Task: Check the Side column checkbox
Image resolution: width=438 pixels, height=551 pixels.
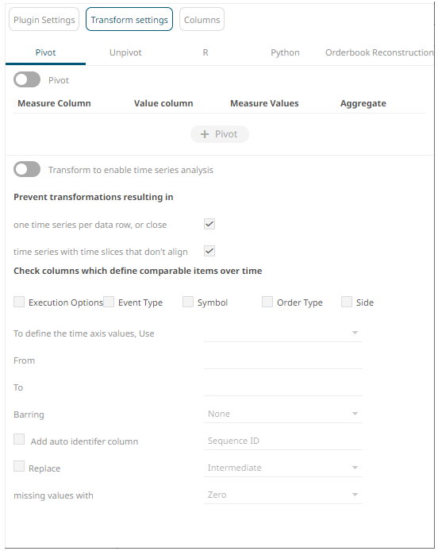Action: click(x=347, y=302)
